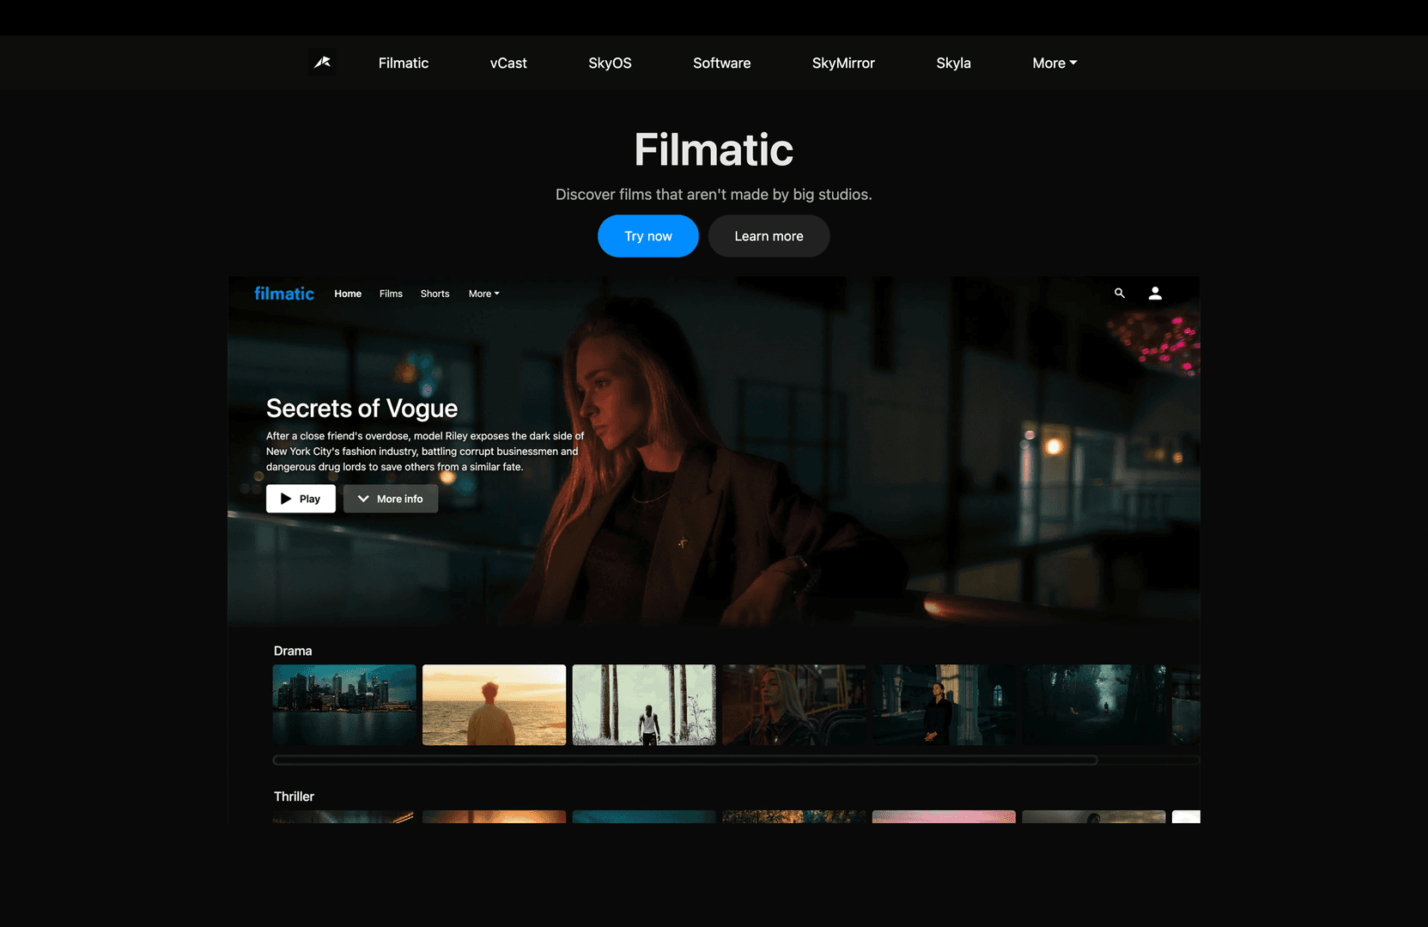Viewport: 1428px width, 927px height.
Task: Open the SkyMirror page
Action: (x=843, y=63)
